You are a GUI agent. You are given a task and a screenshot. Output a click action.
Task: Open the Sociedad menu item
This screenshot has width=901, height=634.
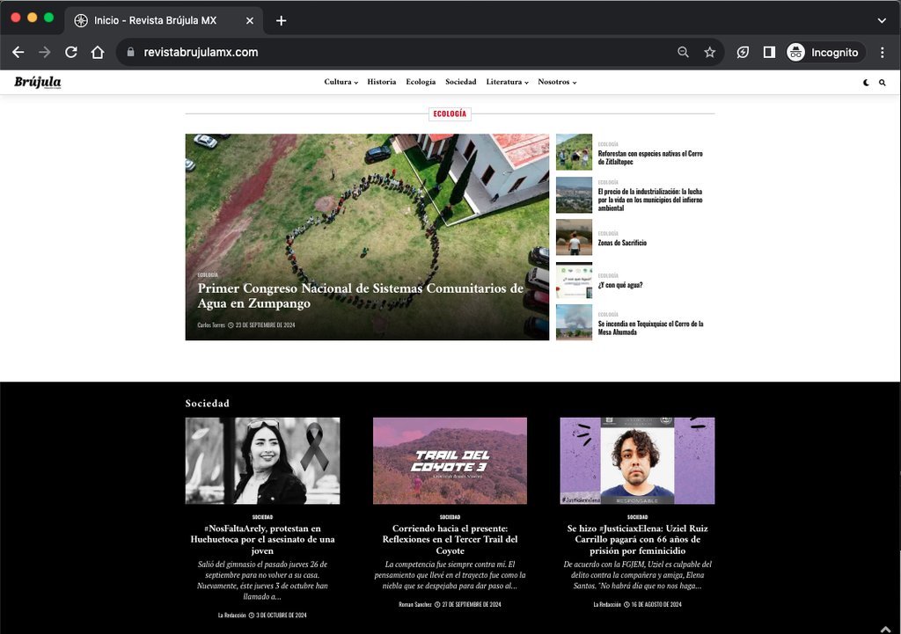click(x=461, y=82)
